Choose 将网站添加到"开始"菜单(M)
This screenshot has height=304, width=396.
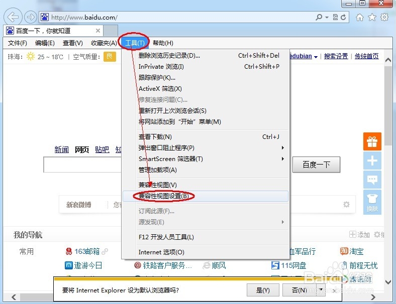coord(206,122)
